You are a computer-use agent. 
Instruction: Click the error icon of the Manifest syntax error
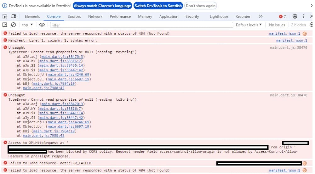point(5,40)
